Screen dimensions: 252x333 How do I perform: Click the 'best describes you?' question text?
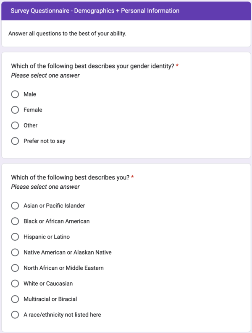pos(70,177)
